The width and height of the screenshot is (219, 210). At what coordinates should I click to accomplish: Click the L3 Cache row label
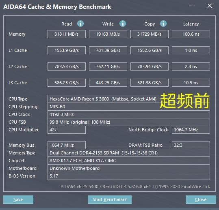(x=17, y=83)
